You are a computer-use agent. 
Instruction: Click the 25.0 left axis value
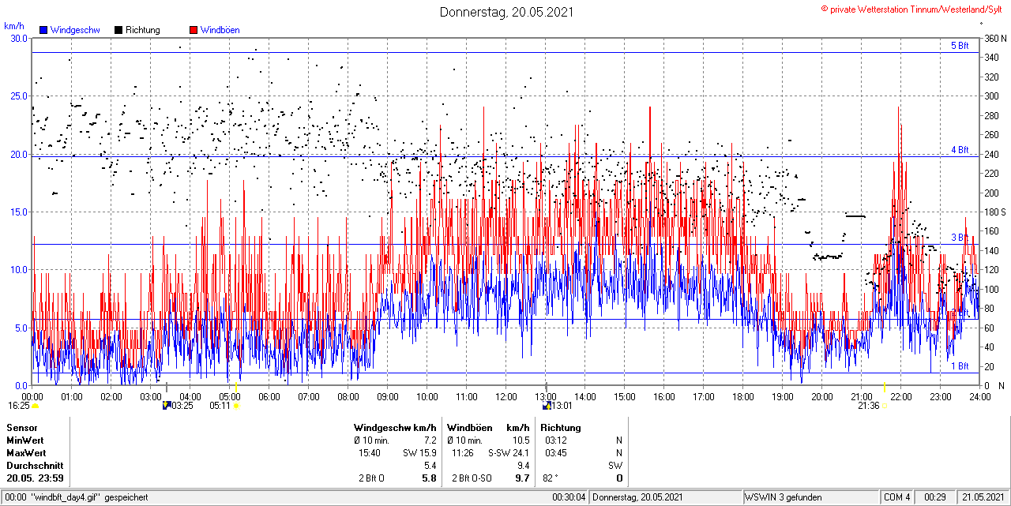[x=18, y=96]
